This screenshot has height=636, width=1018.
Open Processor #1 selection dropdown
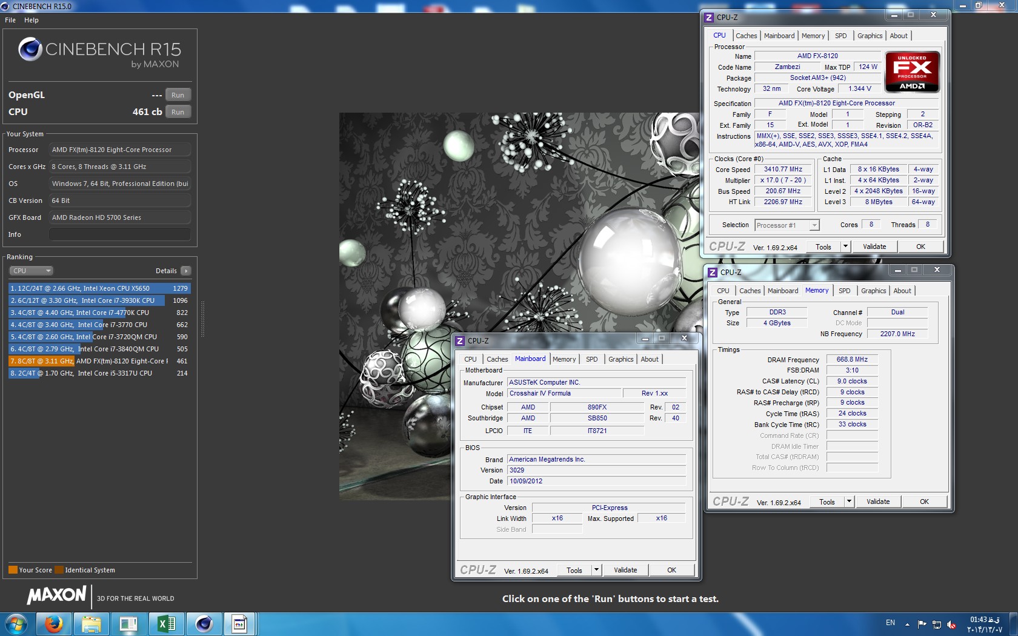[787, 225]
